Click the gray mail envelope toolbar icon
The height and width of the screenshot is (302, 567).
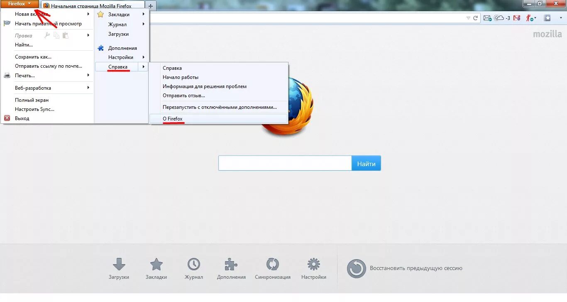487,18
